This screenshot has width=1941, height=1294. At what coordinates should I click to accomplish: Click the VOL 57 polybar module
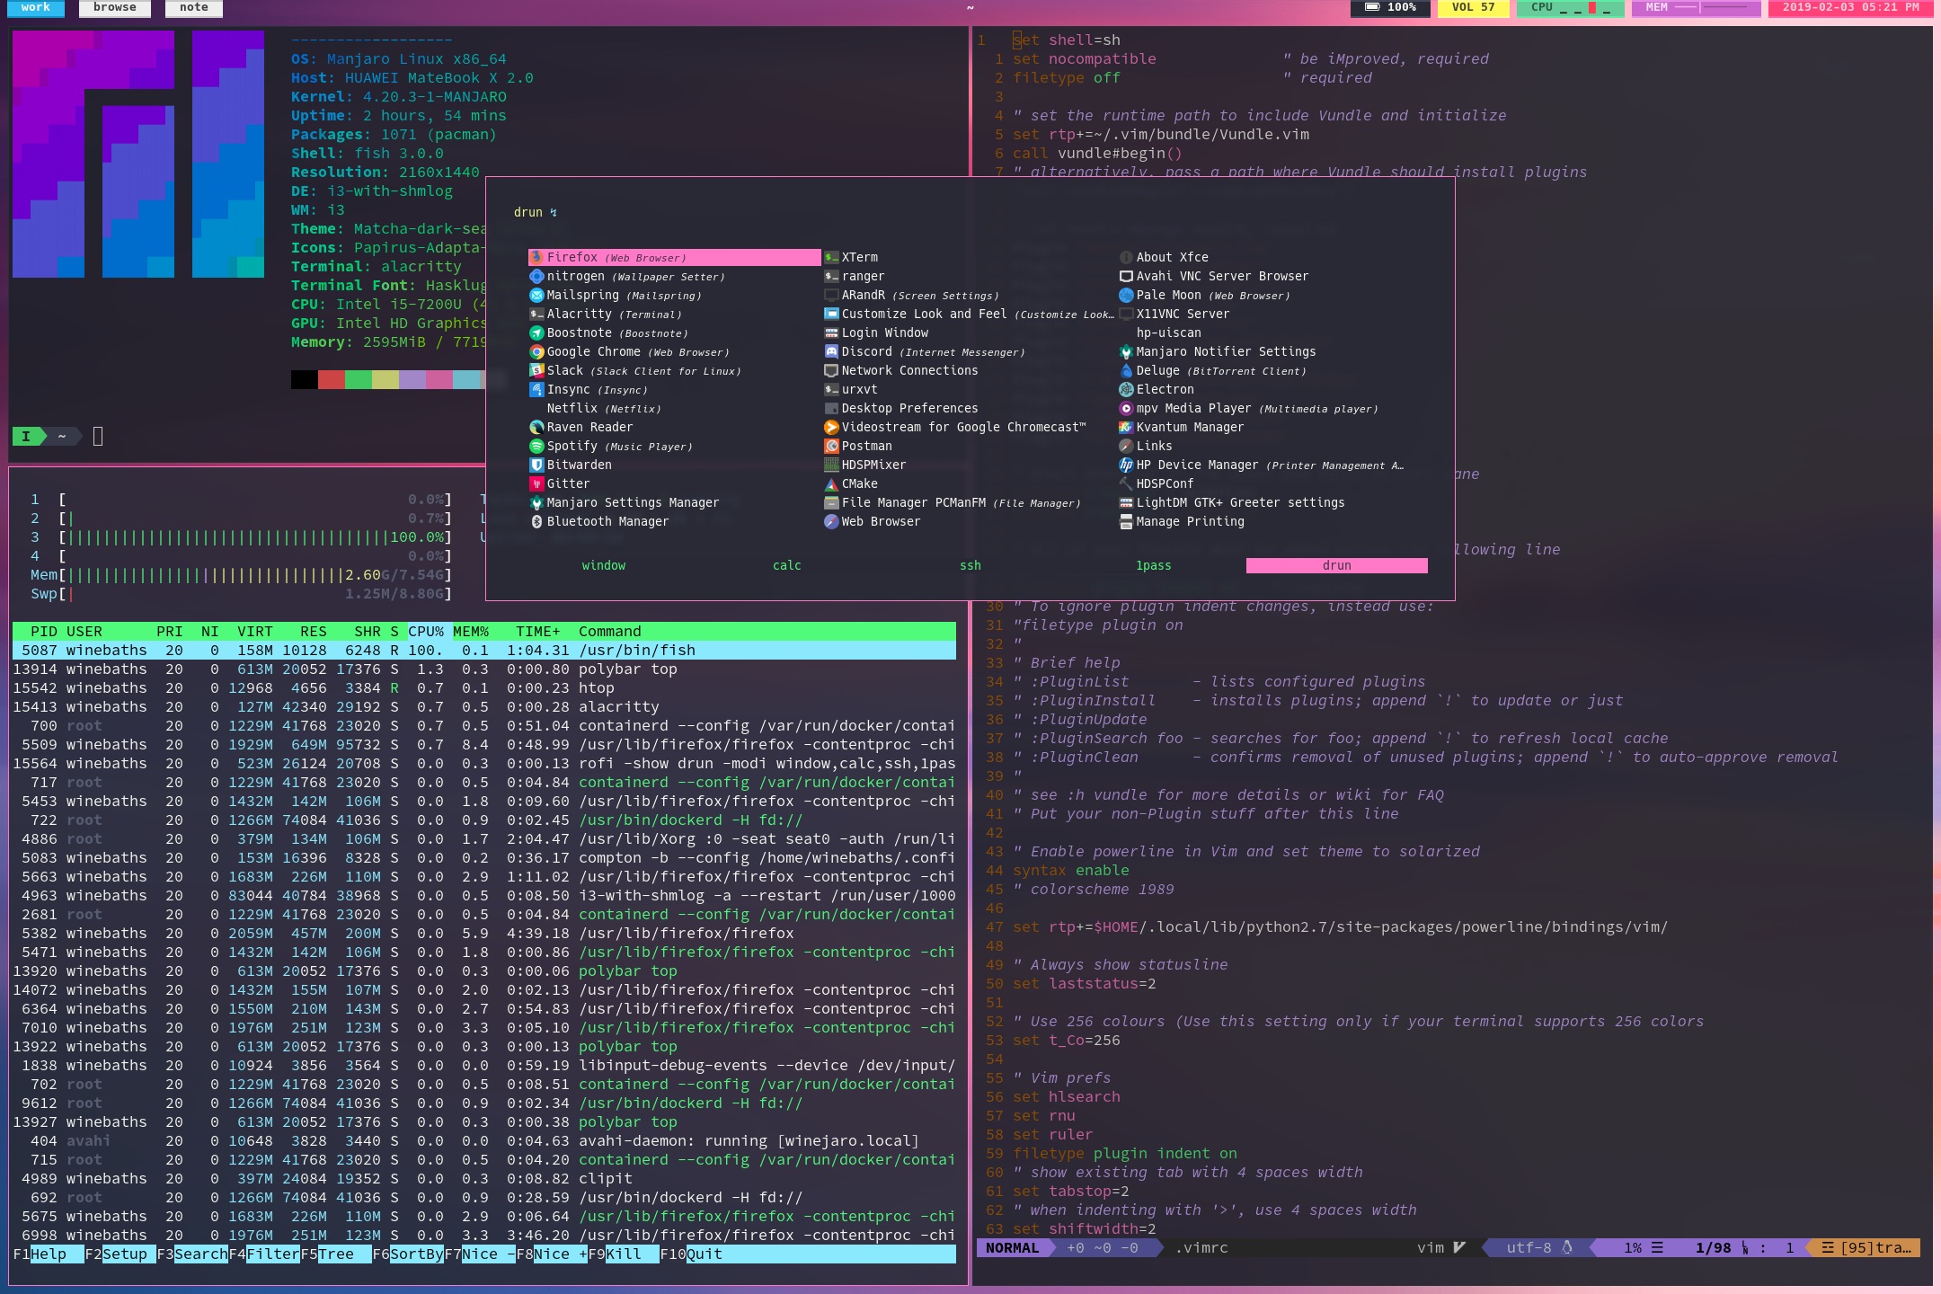point(1473,7)
